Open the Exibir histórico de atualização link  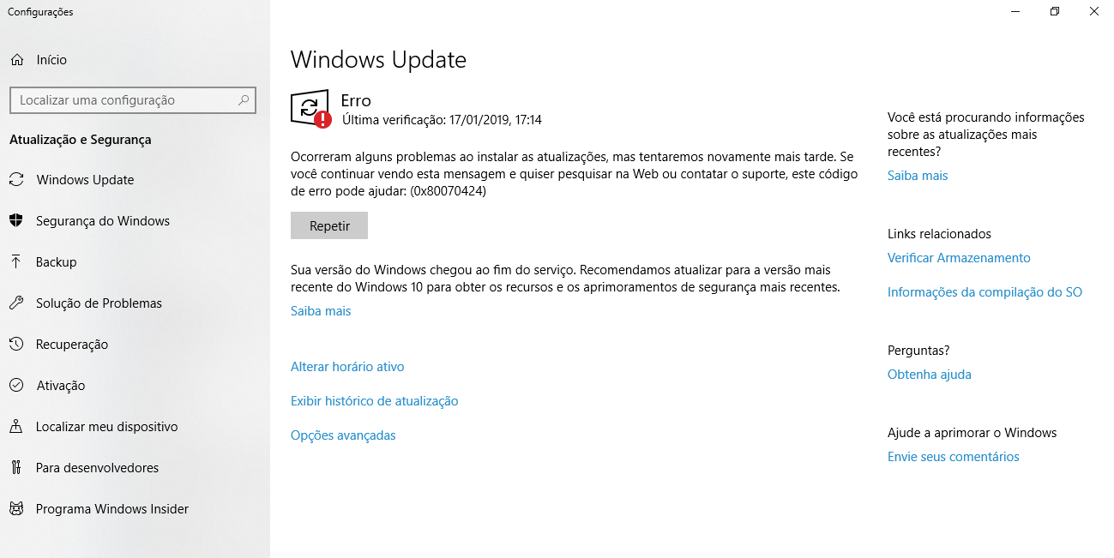coord(375,401)
